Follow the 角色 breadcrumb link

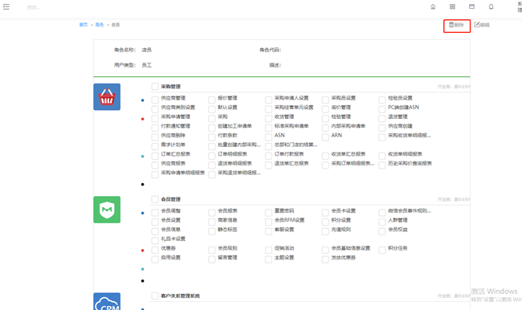tap(100, 25)
